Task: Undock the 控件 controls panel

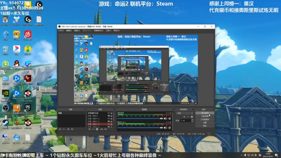Action: tap(214, 109)
